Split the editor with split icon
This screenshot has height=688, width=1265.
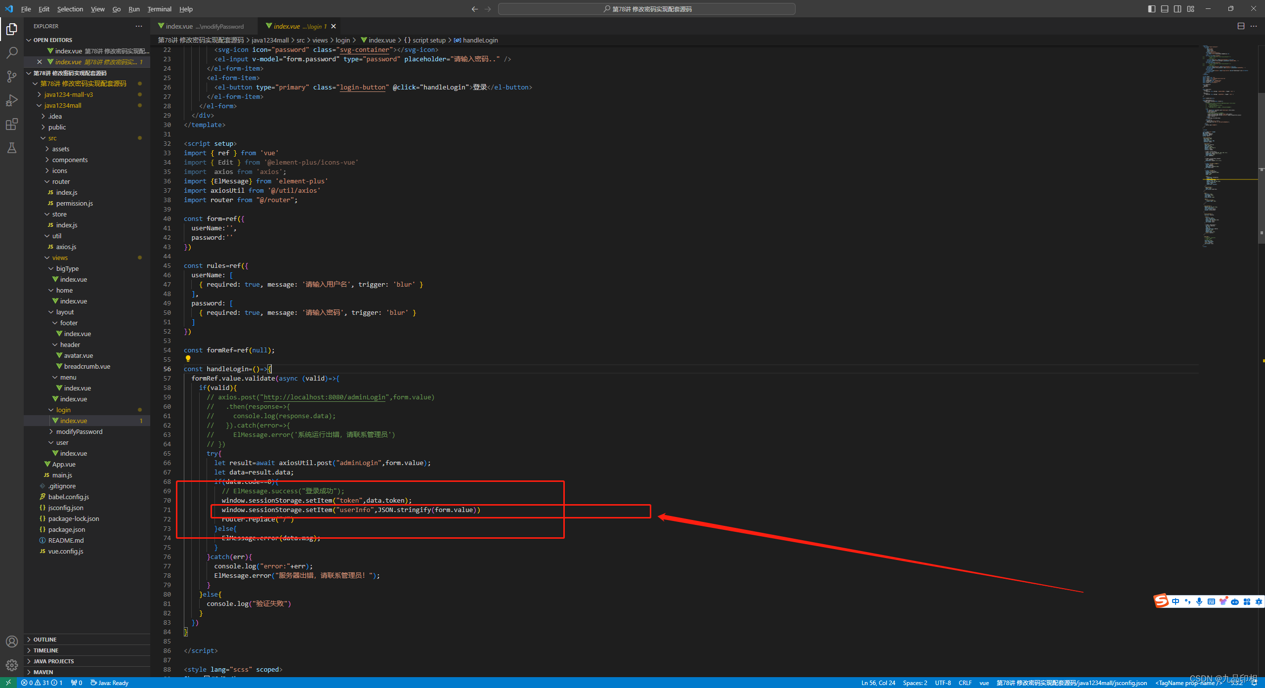tap(1241, 26)
